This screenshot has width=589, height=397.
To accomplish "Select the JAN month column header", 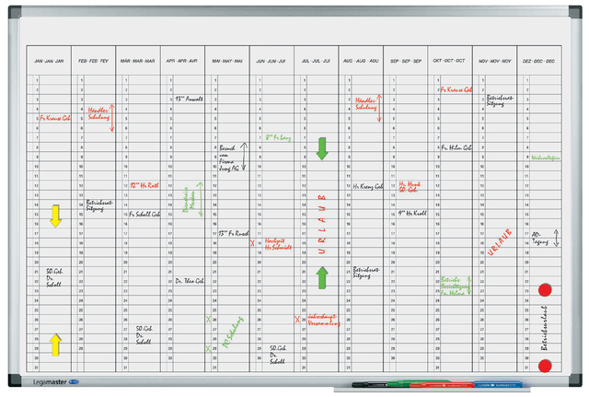I will pos(49,60).
